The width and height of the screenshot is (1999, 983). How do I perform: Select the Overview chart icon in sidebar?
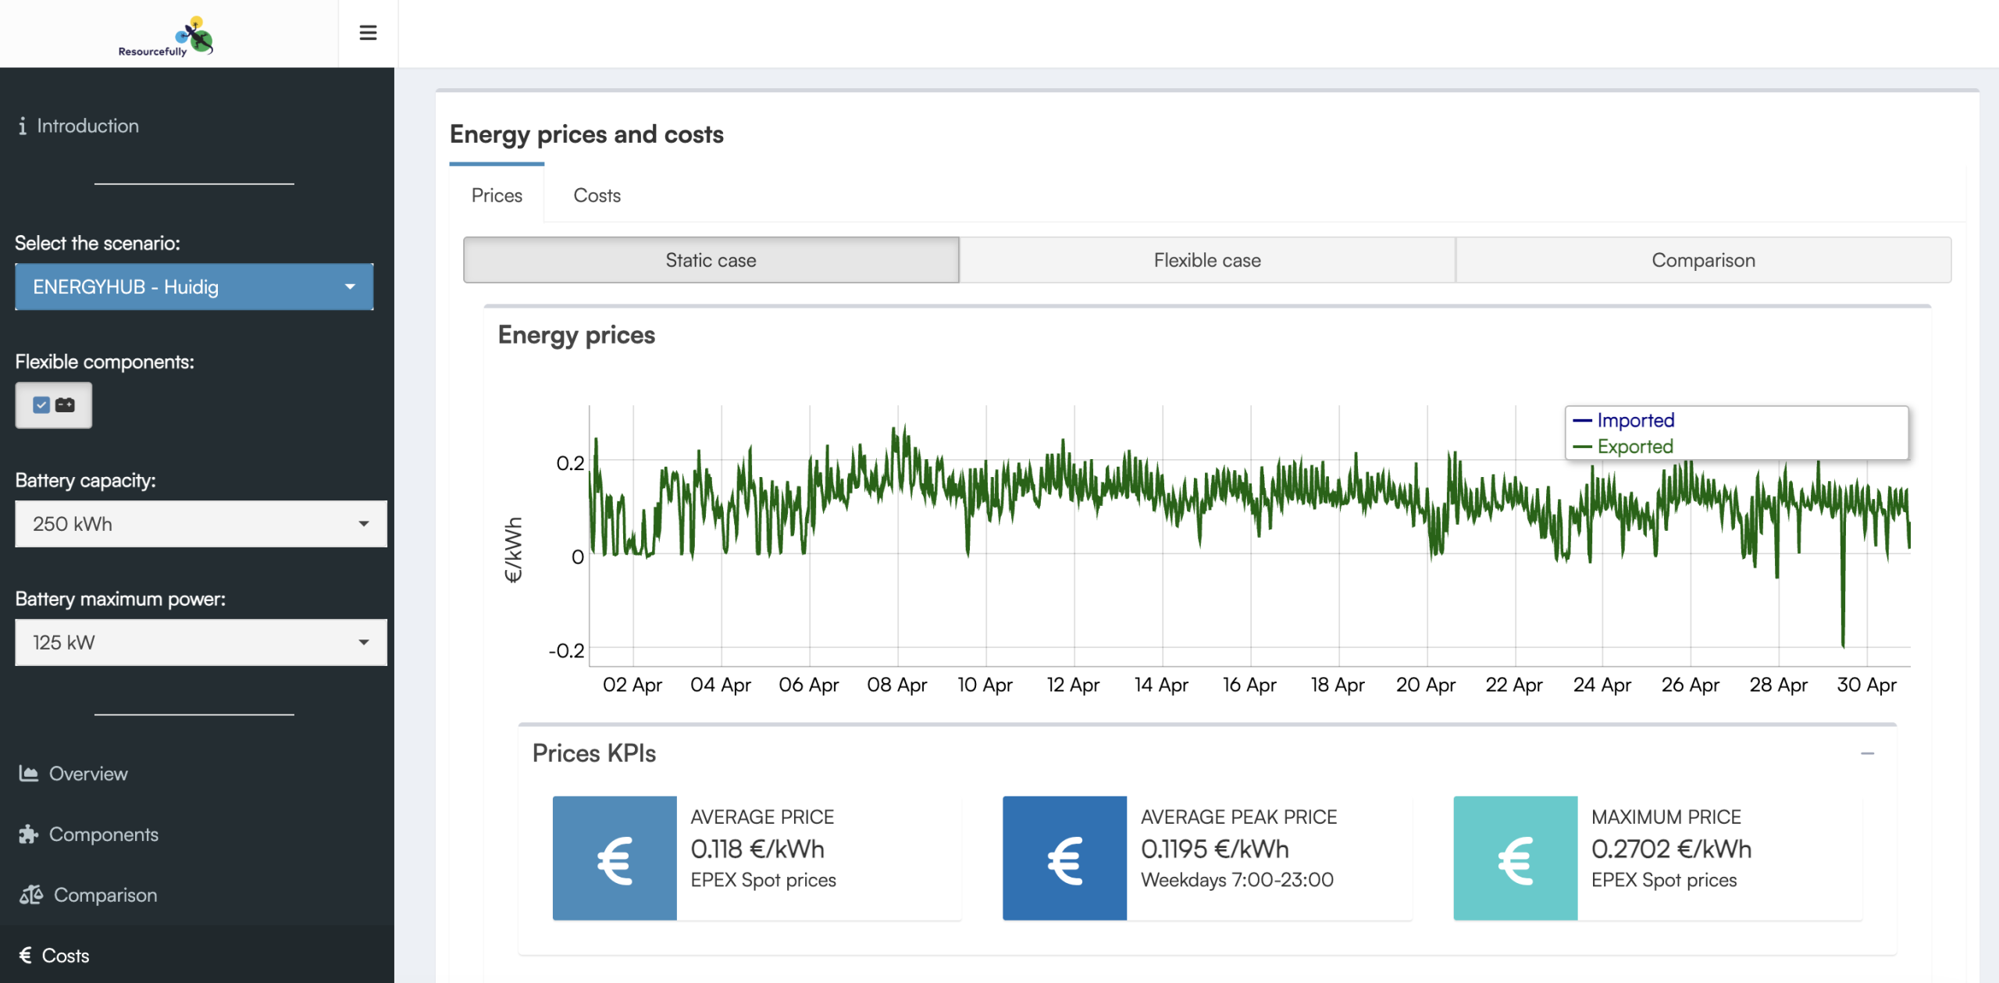pyautogui.click(x=28, y=774)
